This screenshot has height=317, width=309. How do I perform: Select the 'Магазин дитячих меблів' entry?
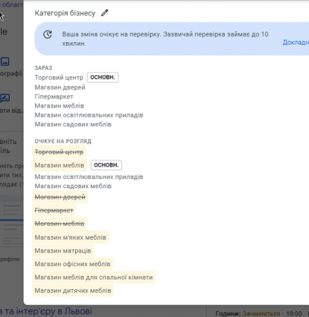(73, 290)
